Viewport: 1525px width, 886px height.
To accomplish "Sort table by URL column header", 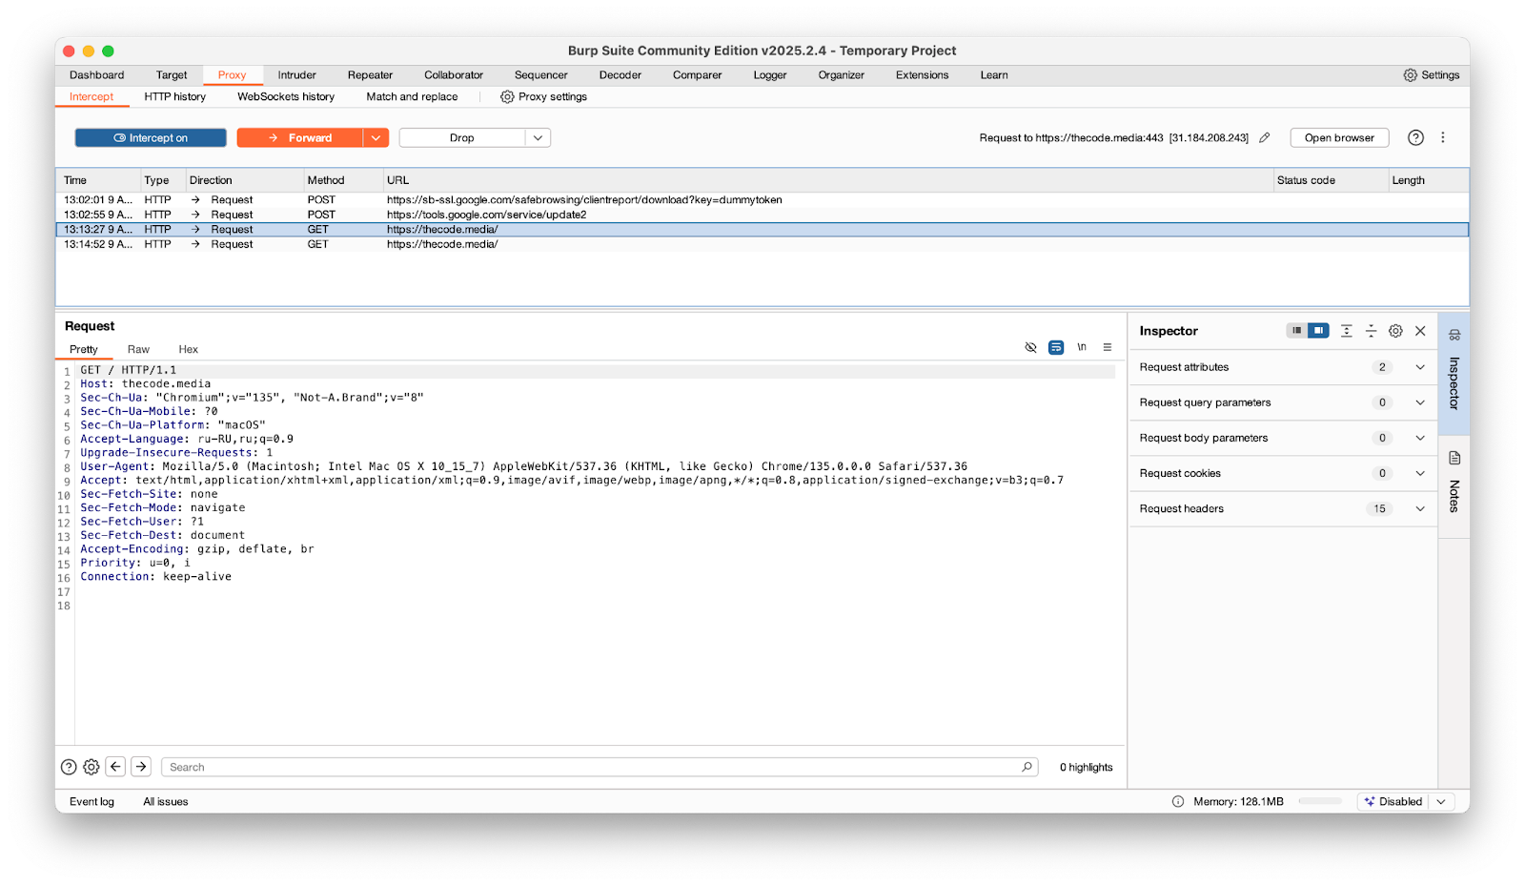I will click(827, 180).
